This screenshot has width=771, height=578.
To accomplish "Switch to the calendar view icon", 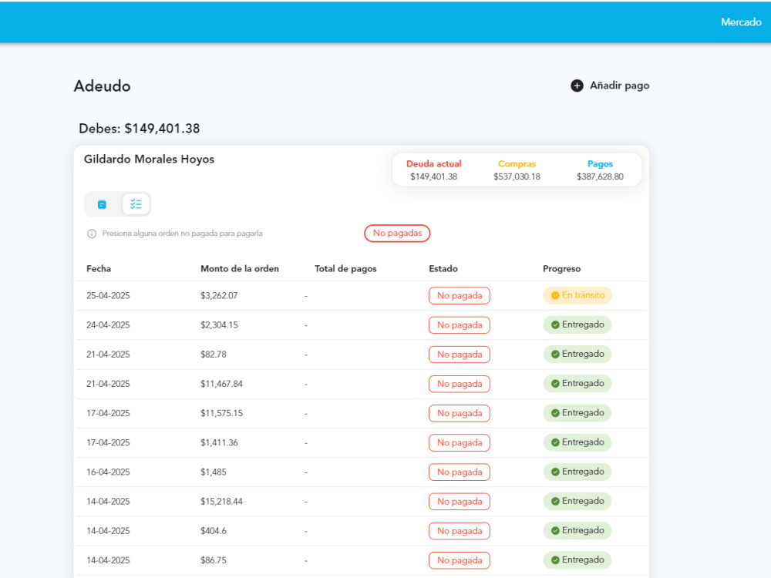I will pyautogui.click(x=102, y=204).
